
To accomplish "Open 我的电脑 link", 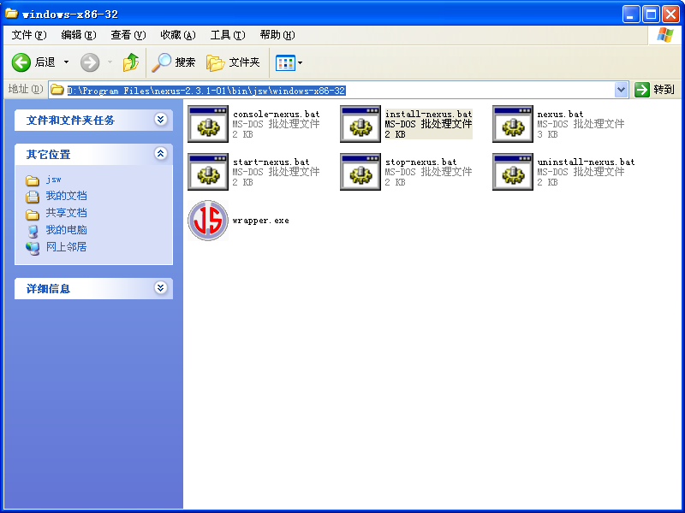I will click(x=67, y=230).
